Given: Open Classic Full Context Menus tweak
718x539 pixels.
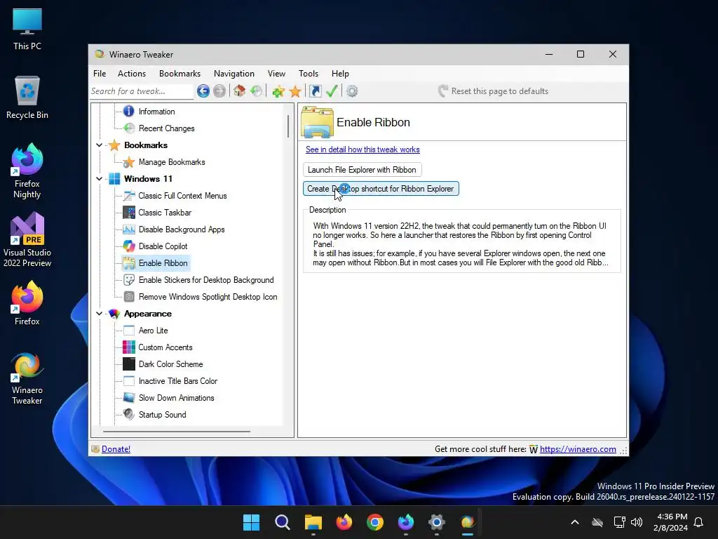Looking at the screenshot, I should tap(182, 196).
